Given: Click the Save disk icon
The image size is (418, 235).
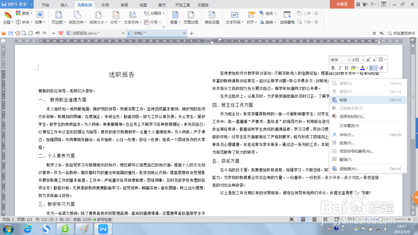Looking at the screenshot, I should 11,33.
